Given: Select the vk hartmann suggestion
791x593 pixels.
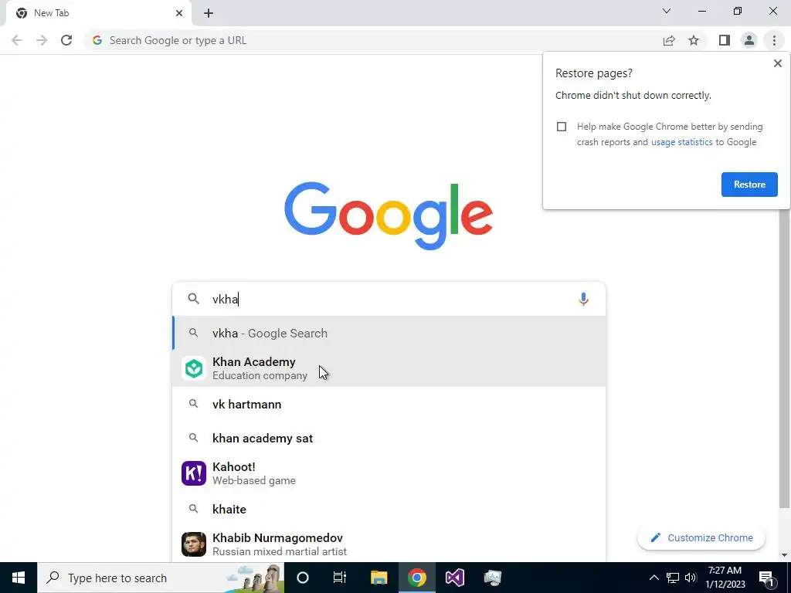Looking at the screenshot, I should pos(389,405).
